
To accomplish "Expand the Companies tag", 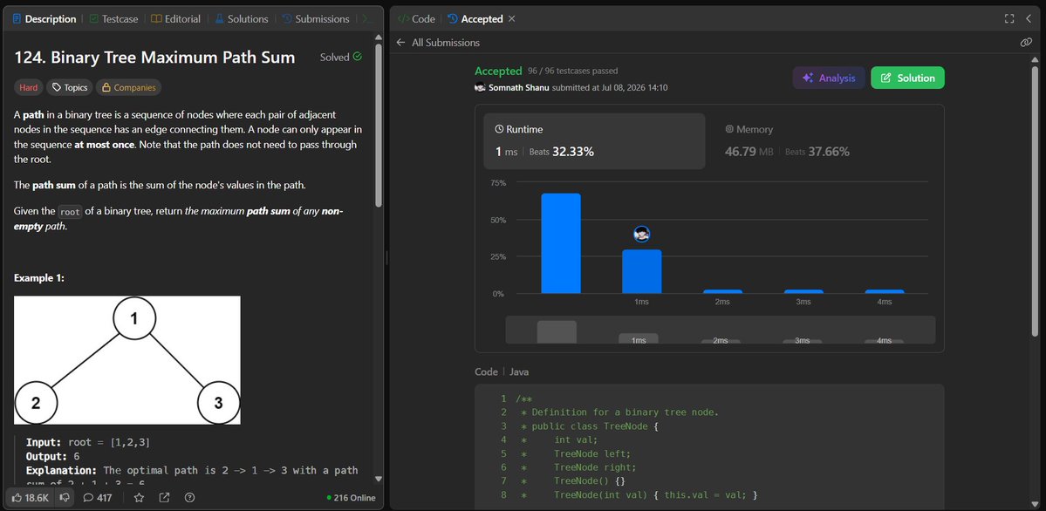I will pos(129,87).
